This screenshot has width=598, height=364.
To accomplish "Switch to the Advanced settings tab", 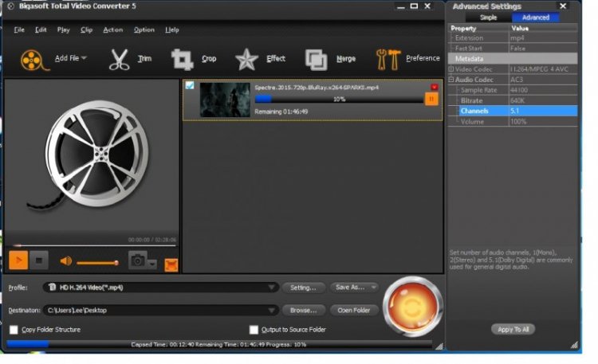I will (x=536, y=18).
